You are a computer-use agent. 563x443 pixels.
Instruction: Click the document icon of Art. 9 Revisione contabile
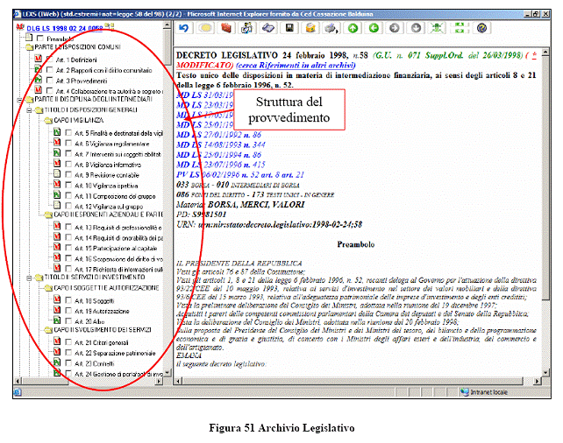[57, 173]
